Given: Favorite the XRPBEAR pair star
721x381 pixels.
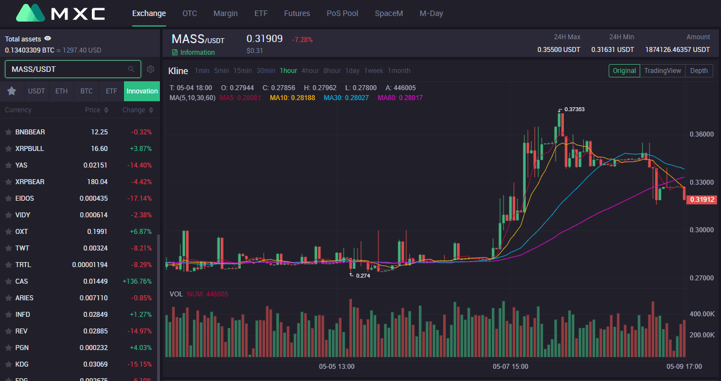Looking at the screenshot, I should pos(8,182).
